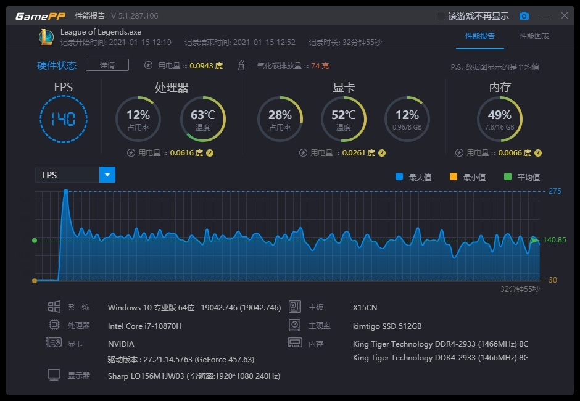Viewport: 580px width, 401px height.
Task: Click the 275 peak point on FPS chart
Action: [66, 192]
